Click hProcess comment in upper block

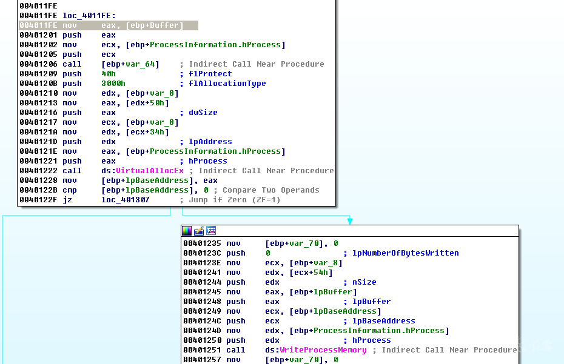(208, 161)
